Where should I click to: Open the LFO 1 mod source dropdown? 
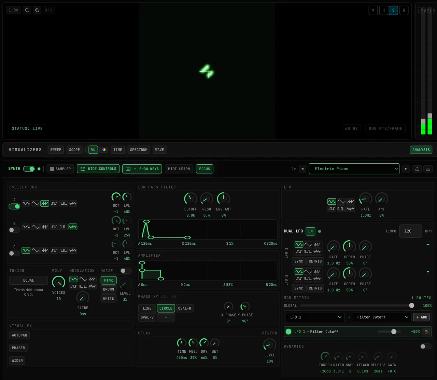[x=314, y=317]
